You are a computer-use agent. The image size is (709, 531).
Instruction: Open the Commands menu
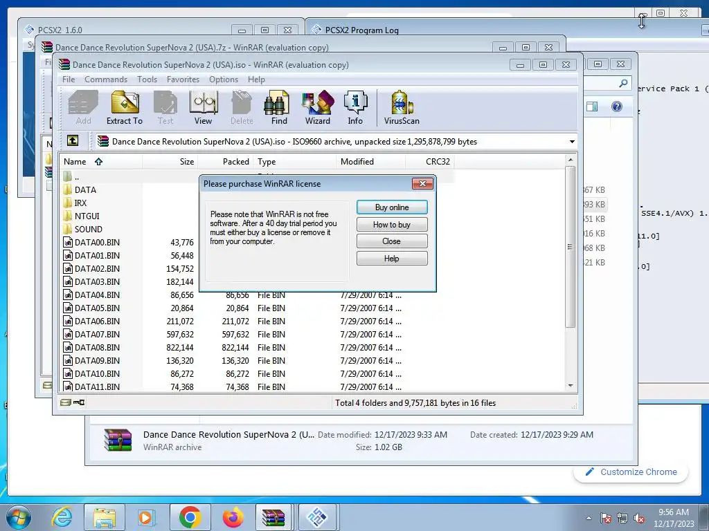pyautogui.click(x=106, y=80)
